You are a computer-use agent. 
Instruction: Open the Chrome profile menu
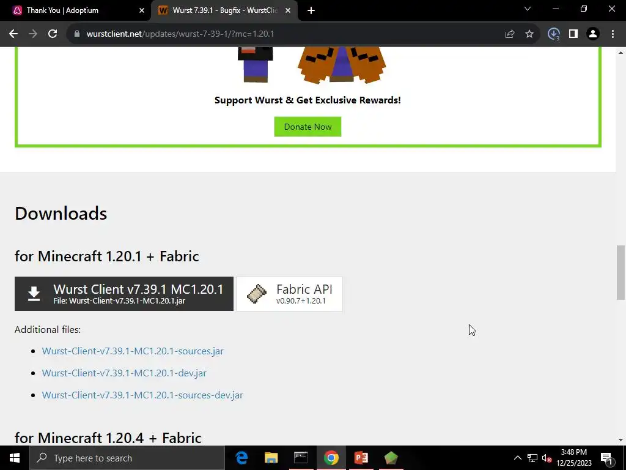coord(593,34)
